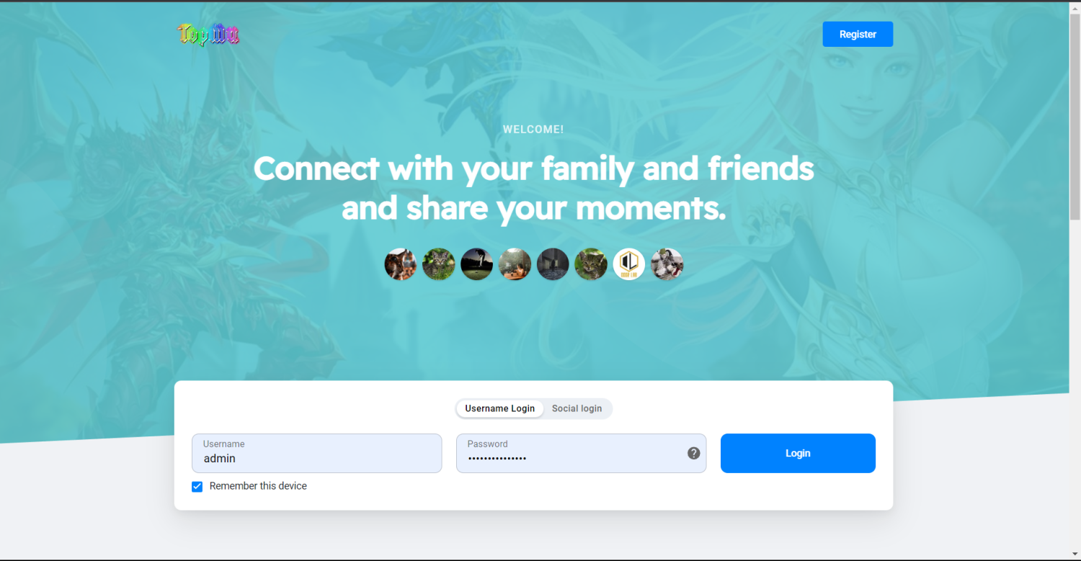This screenshot has width=1081, height=561.
Task: Select the Username Login tab
Action: coord(500,408)
